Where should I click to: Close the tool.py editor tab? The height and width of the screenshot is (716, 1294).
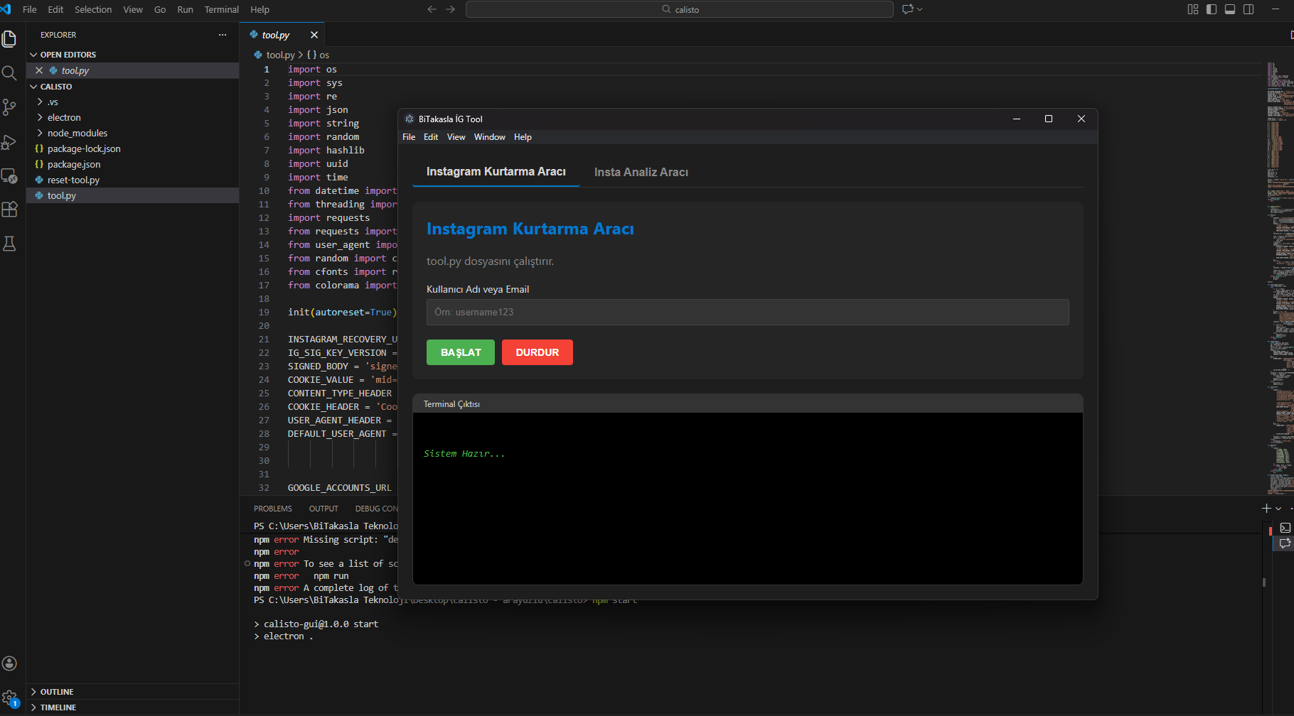(314, 35)
